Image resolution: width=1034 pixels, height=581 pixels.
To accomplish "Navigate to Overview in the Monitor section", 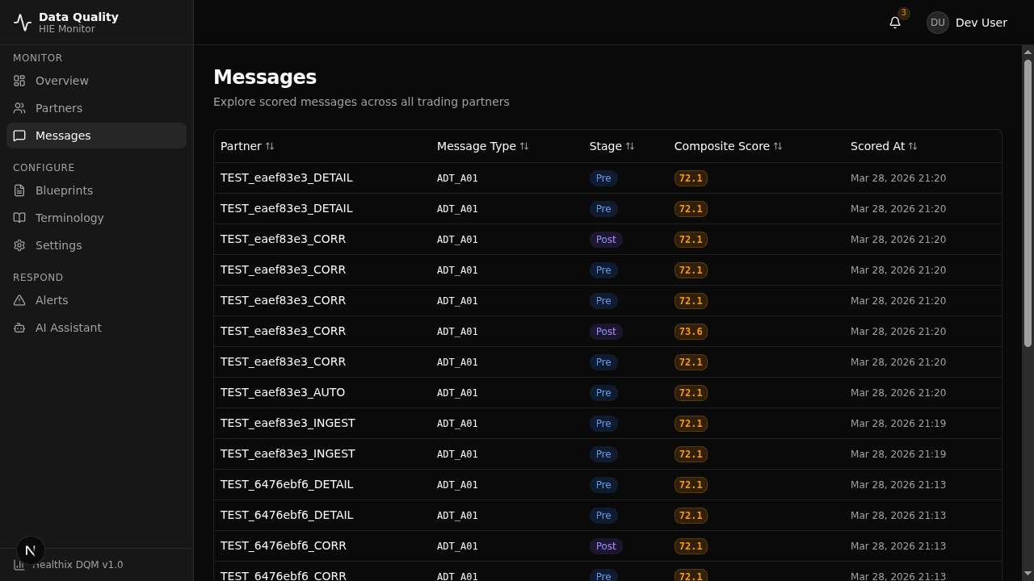I will [61, 80].
